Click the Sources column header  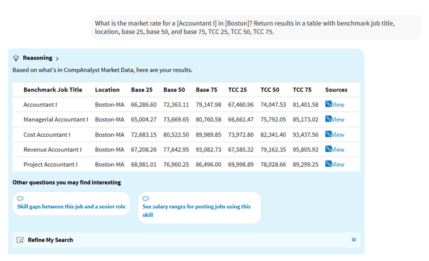click(x=336, y=90)
